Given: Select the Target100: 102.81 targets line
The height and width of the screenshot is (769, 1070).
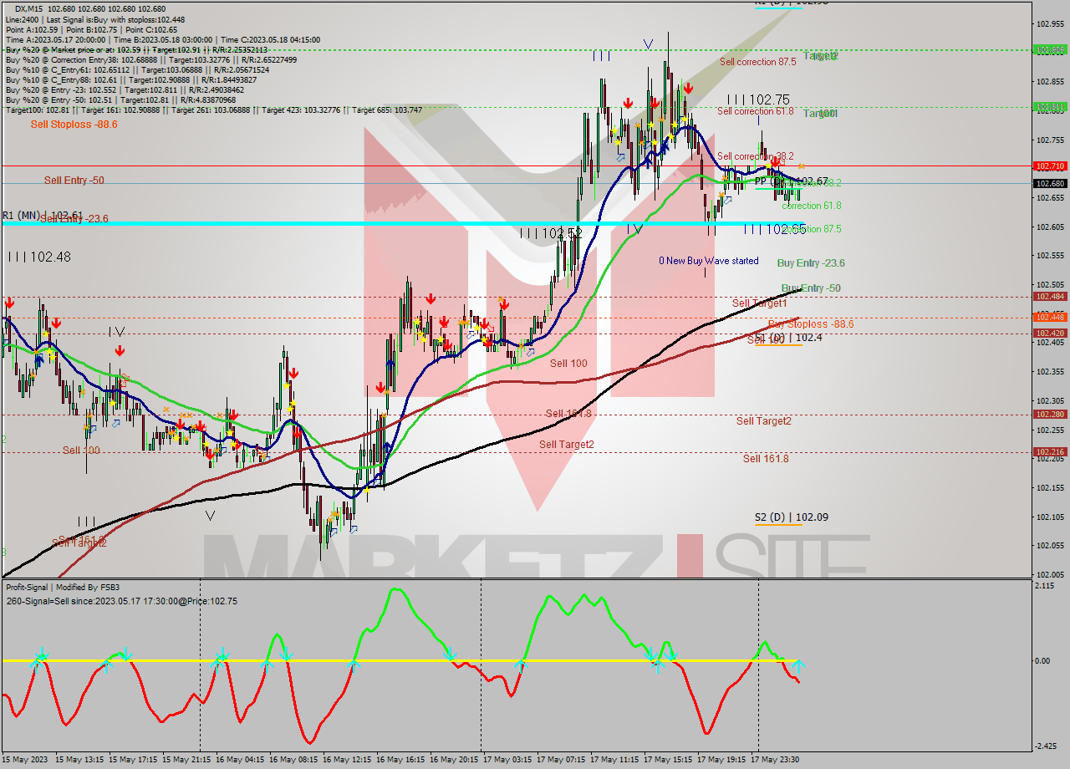Looking at the screenshot, I should 213,109.
